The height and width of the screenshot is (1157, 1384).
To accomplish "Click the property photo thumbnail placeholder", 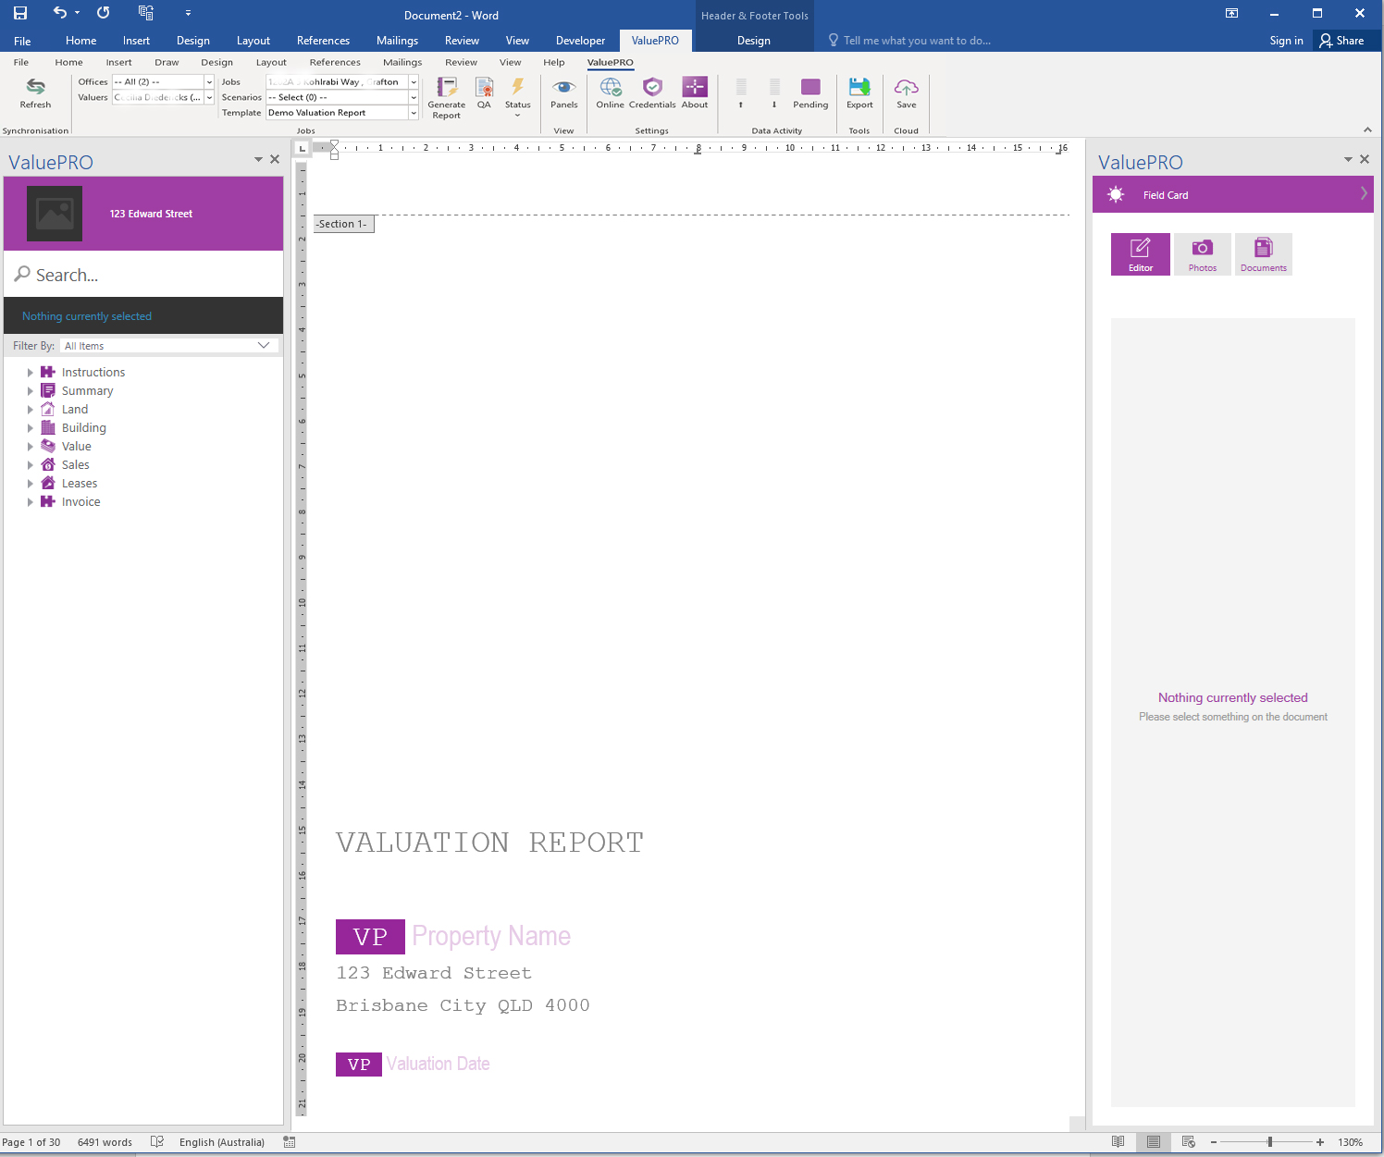I will pos(55,214).
